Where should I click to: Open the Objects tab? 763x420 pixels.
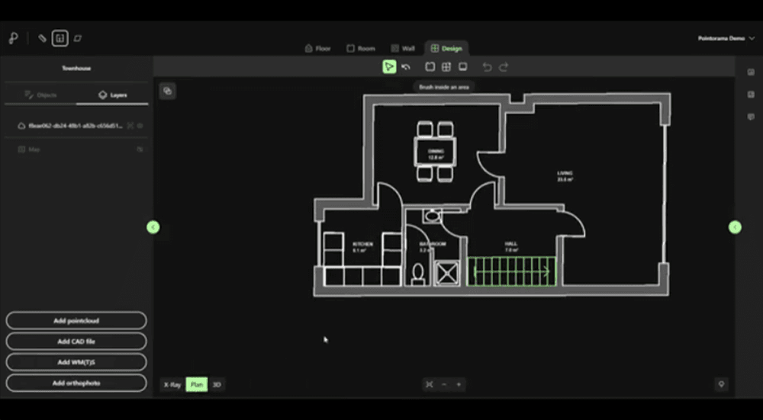(41, 95)
